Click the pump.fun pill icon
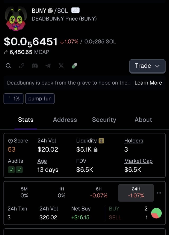This screenshot has height=235, width=169. click(74, 66)
